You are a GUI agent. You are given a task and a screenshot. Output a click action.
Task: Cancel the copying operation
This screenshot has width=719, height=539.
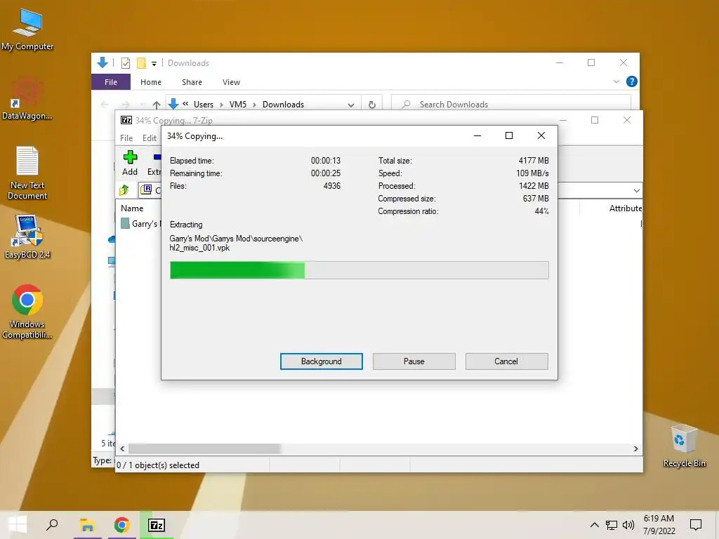(506, 361)
